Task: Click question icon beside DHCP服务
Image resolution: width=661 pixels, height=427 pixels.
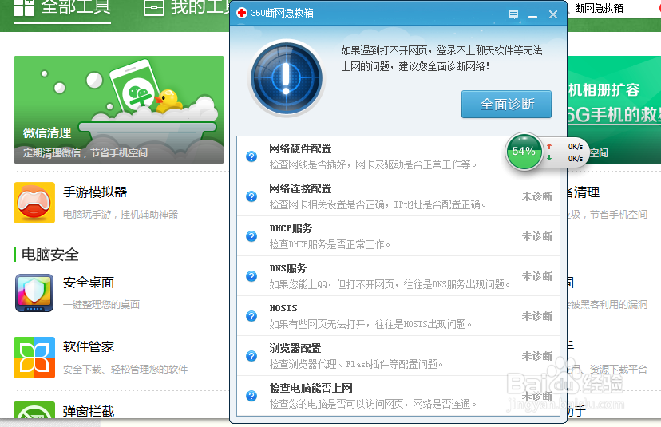Action: coord(251,236)
